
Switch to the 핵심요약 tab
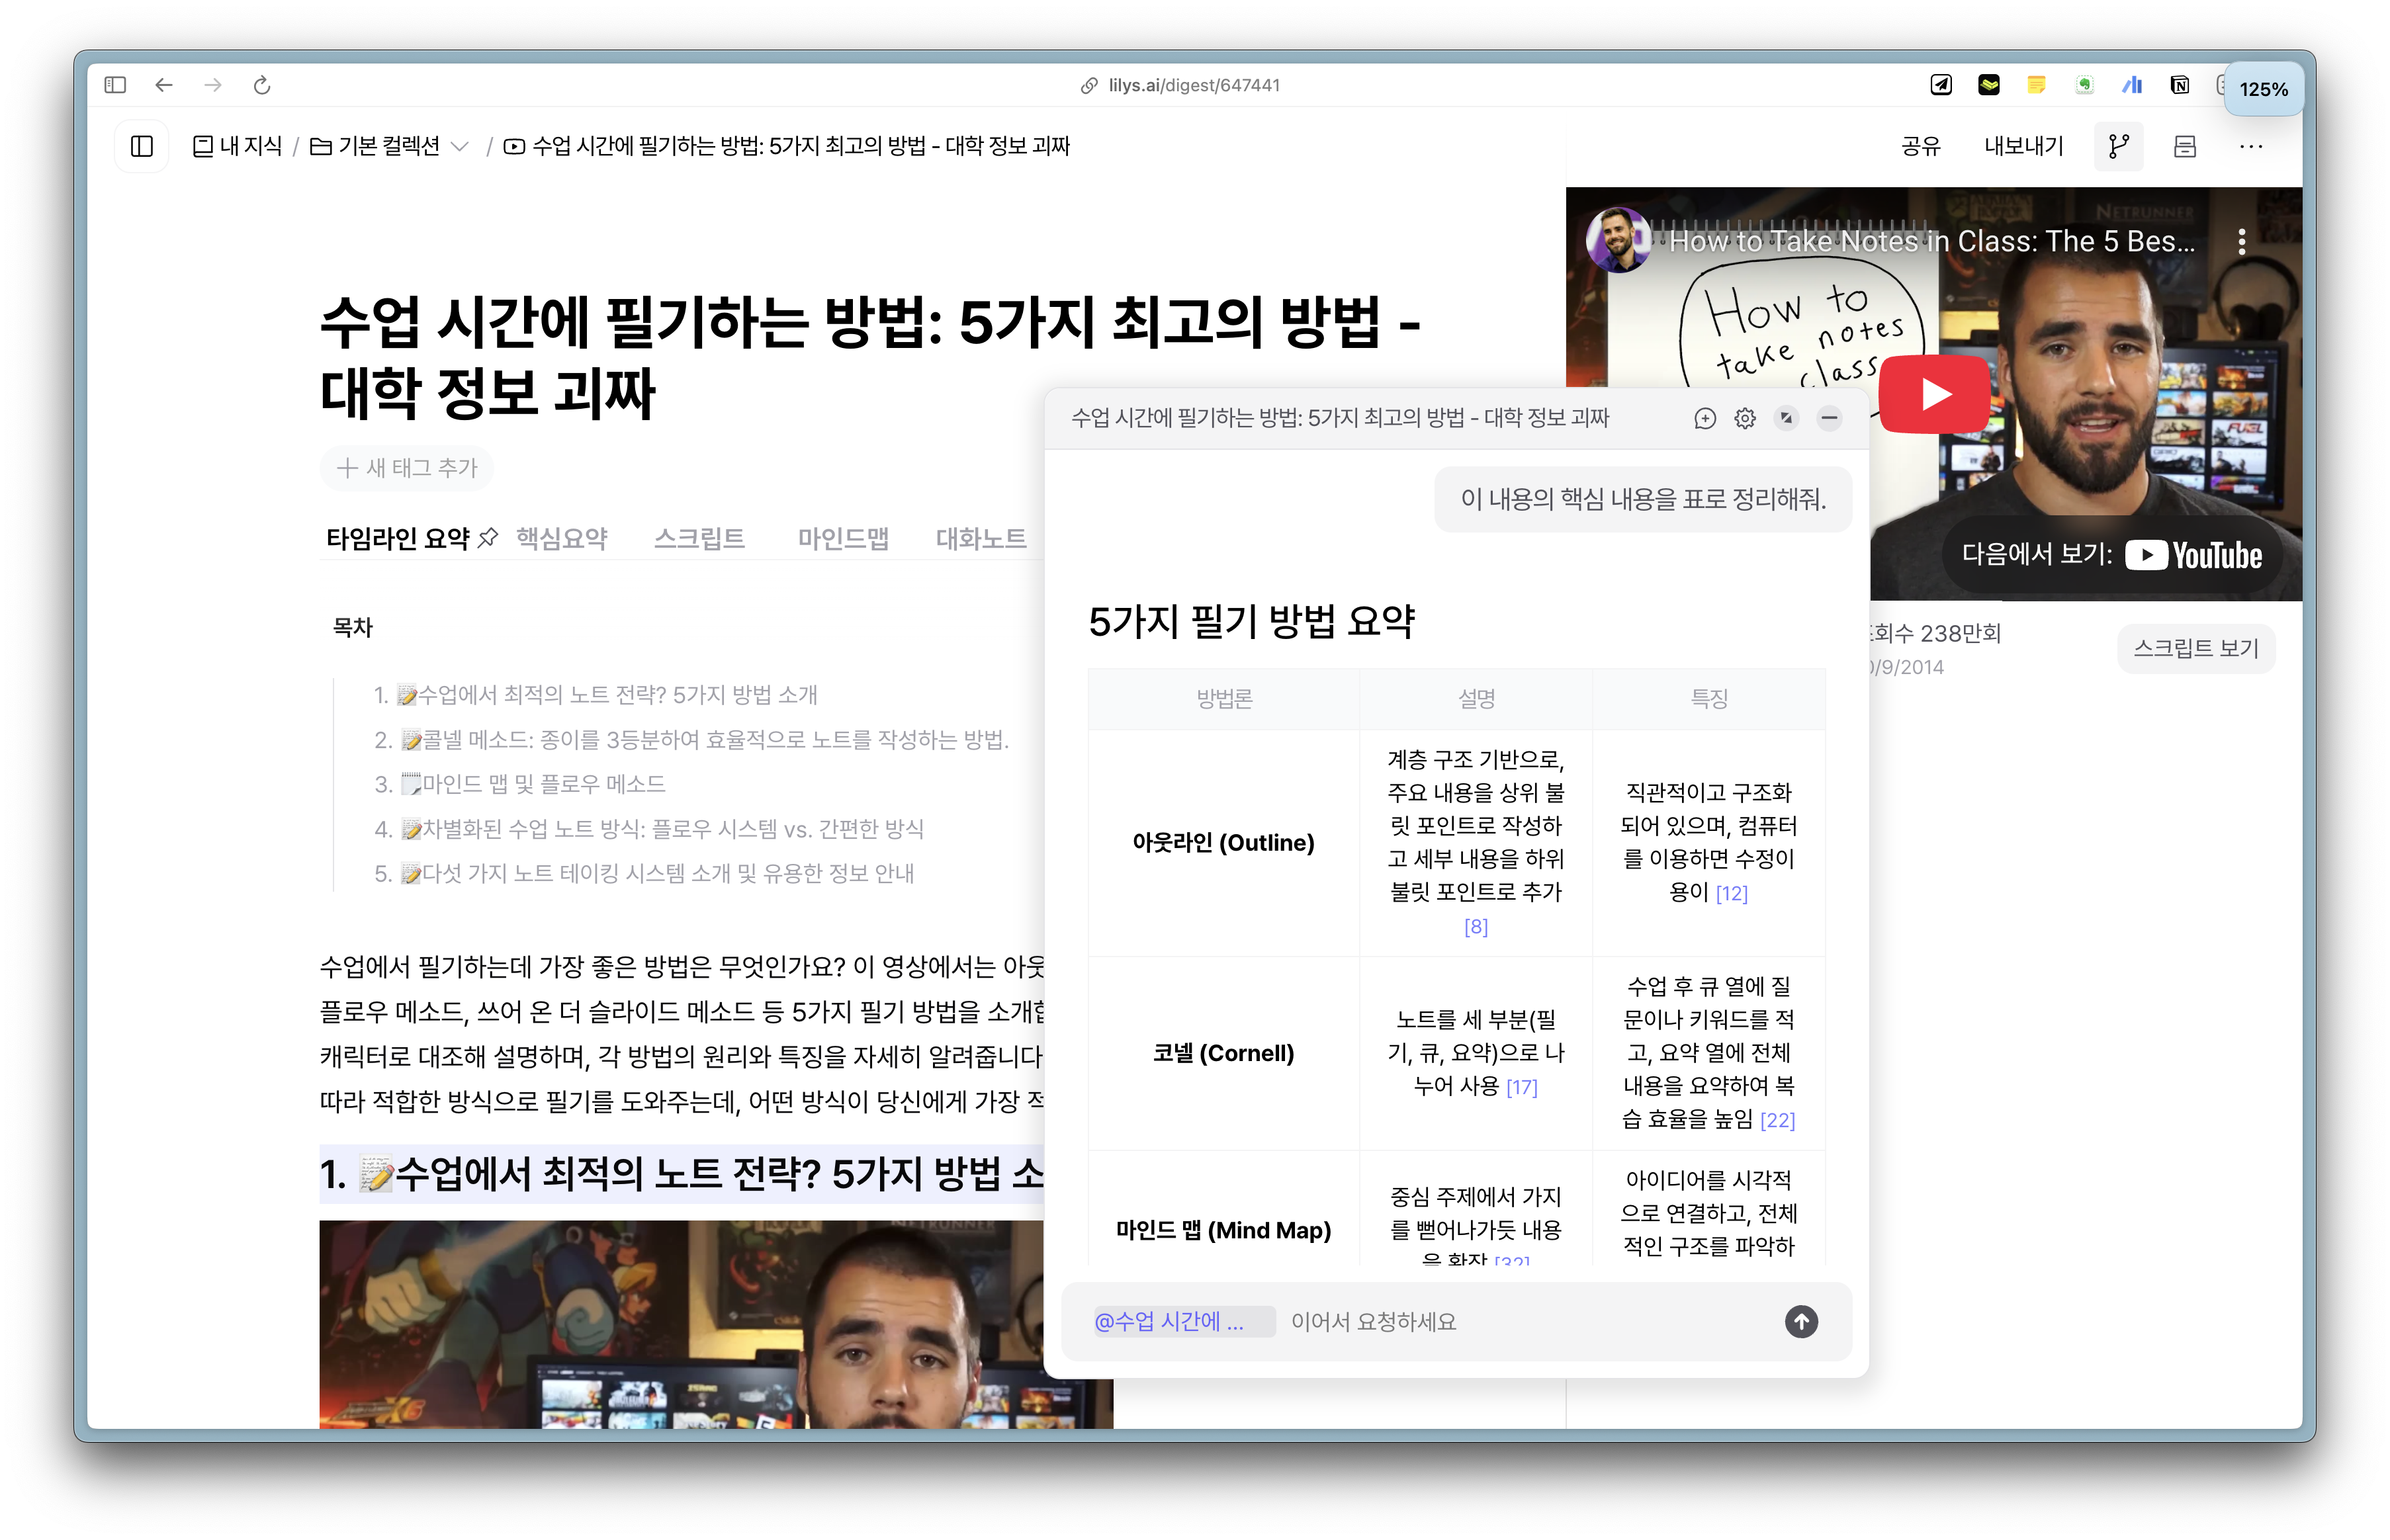561,538
